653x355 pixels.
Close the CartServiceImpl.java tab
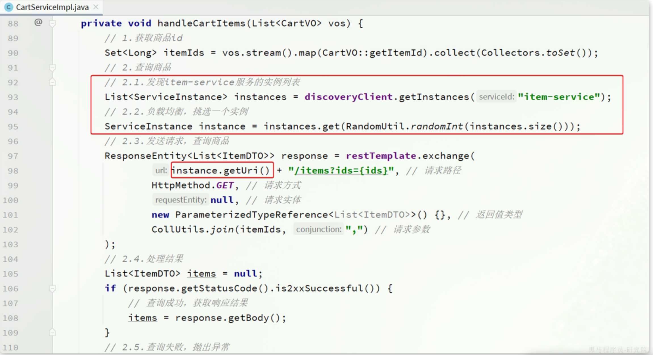(96, 7)
